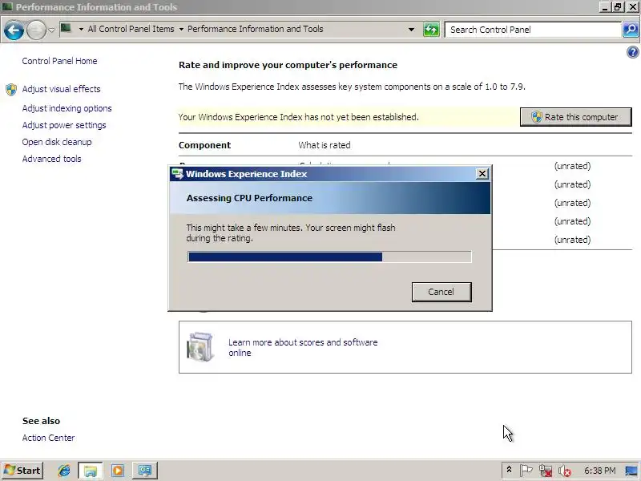641x481 pixels.
Task: Click the muted volume tray icon
Action: (x=565, y=471)
